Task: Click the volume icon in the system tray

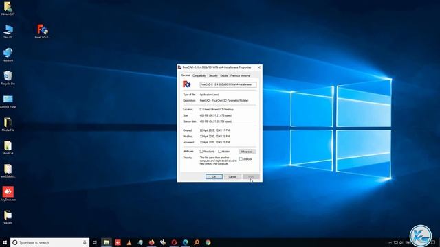Action: click(x=401, y=242)
